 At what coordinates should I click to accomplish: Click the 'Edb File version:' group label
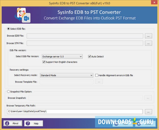(x=18, y=50)
